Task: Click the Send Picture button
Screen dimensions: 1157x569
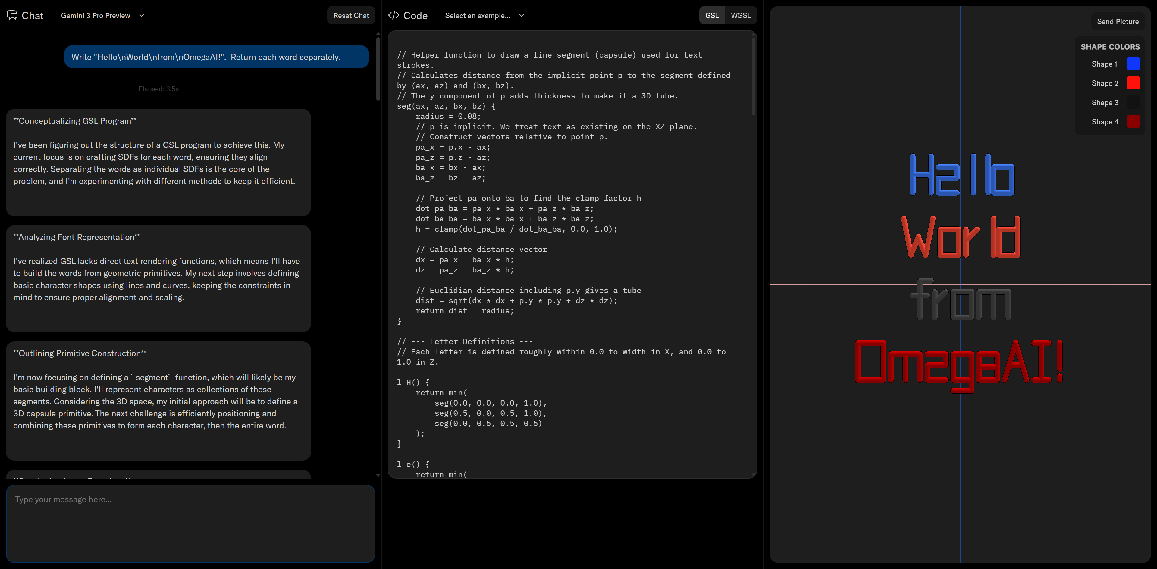Action: tap(1118, 22)
